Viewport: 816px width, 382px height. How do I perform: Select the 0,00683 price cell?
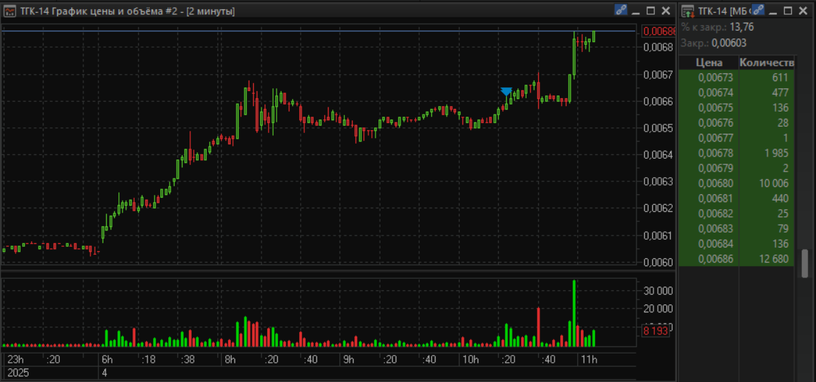[709, 228]
